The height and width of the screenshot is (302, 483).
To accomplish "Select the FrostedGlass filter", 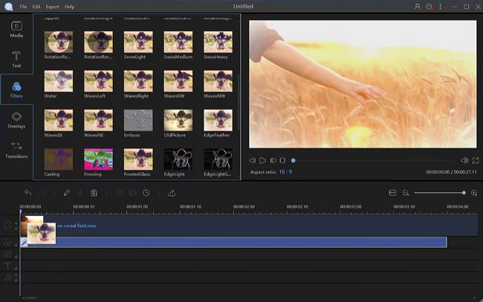I will (138, 160).
